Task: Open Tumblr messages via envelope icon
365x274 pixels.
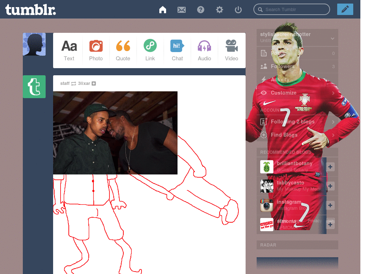Action: pyautogui.click(x=181, y=10)
